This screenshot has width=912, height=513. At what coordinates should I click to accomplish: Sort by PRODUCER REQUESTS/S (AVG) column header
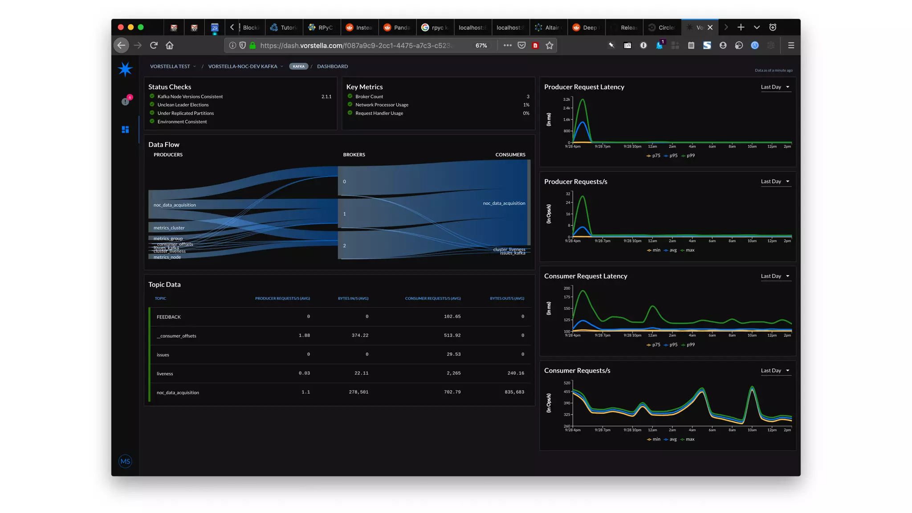click(x=282, y=298)
